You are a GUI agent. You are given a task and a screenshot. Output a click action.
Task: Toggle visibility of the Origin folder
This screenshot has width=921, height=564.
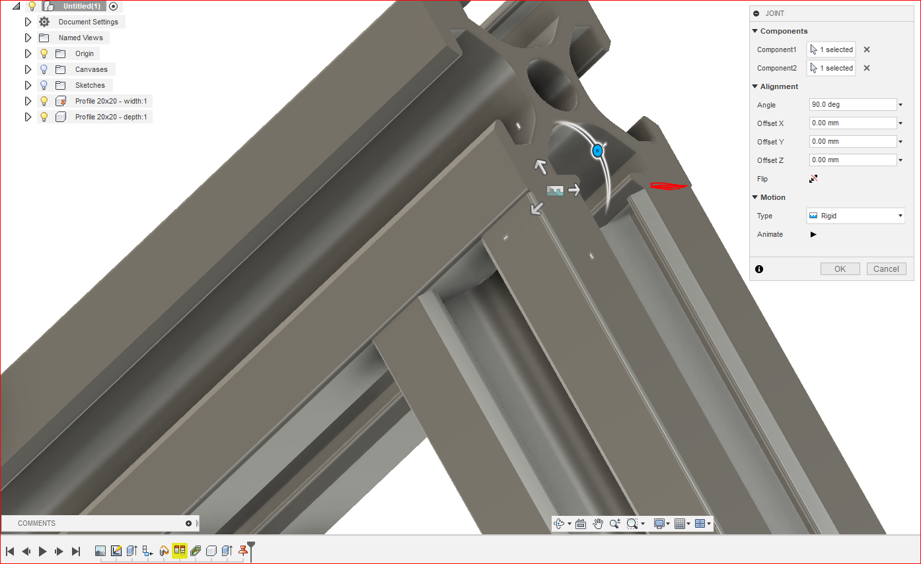(x=44, y=53)
